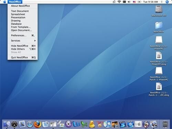Image resolution: width=172 pixels, height=129 pixels.
Task: Launch iDVD from the Dock
Action: click(x=130, y=124)
